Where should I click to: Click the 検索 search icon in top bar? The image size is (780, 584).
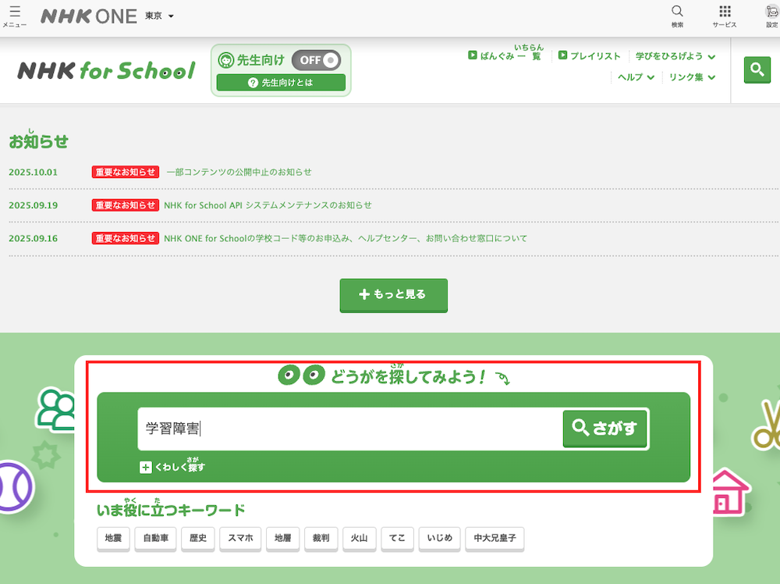(x=676, y=13)
